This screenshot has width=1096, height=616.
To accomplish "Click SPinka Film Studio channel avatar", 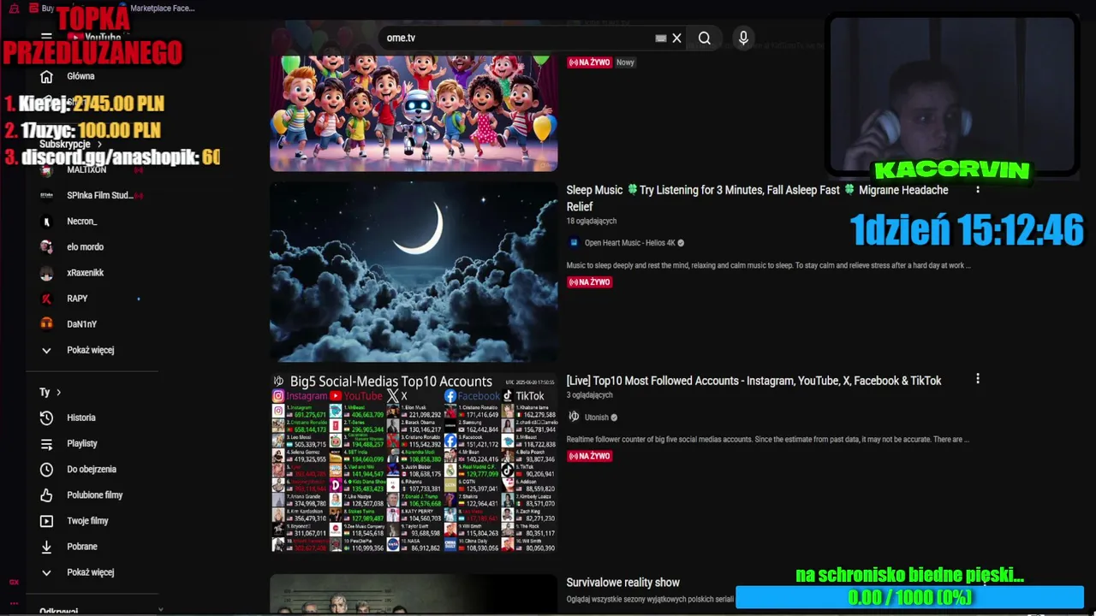I will (x=46, y=195).
